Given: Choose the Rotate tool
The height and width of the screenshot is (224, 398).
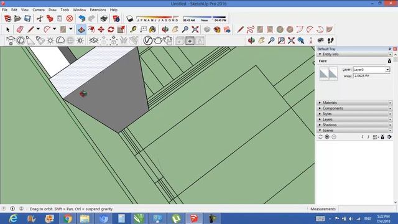Looking at the screenshot, I should (111, 29).
